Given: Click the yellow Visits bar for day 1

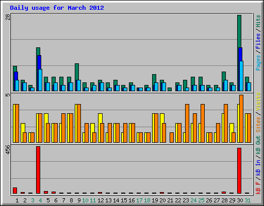Looking at the screenshot, I should point(14,123).
